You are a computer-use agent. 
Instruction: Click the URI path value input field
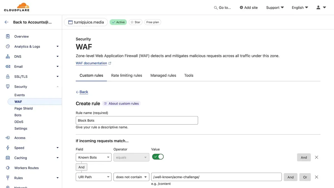[x=217, y=177]
